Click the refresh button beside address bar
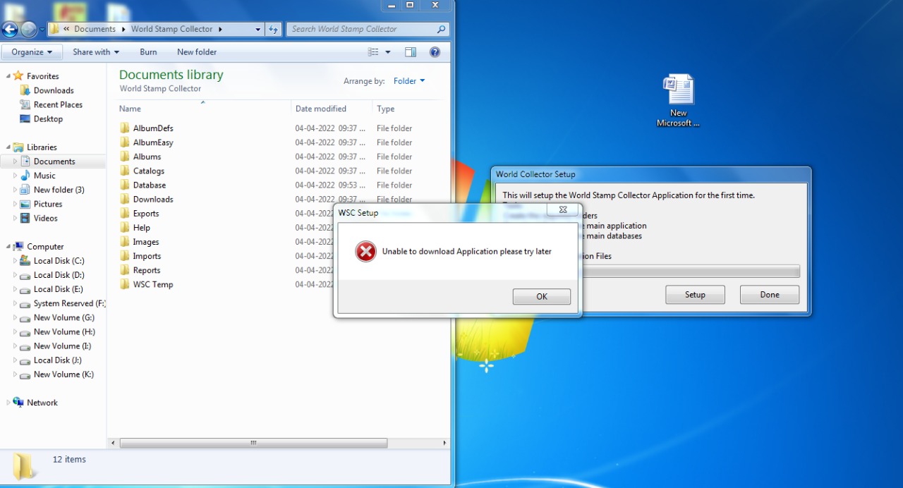The width and height of the screenshot is (903, 488). tap(274, 29)
